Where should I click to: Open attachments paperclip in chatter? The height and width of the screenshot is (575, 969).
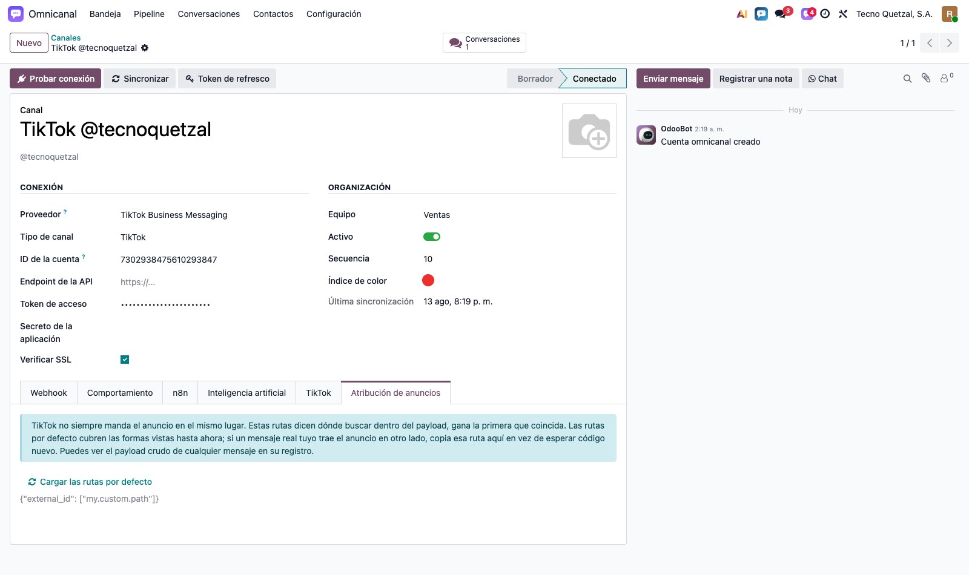tap(926, 78)
